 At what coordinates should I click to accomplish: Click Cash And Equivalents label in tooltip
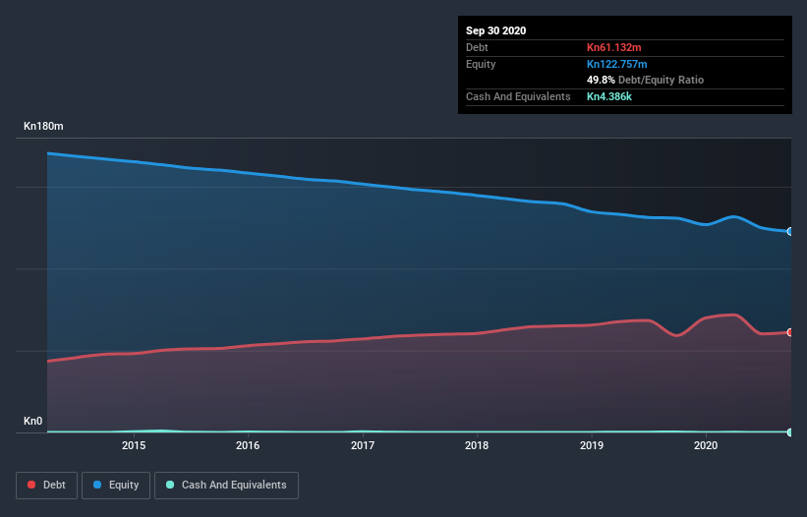[x=518, y=96]
